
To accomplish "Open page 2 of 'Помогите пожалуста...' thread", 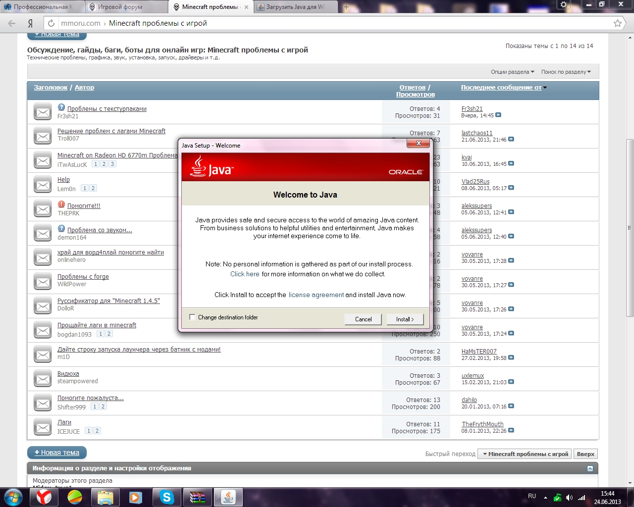I will [103, 406].
